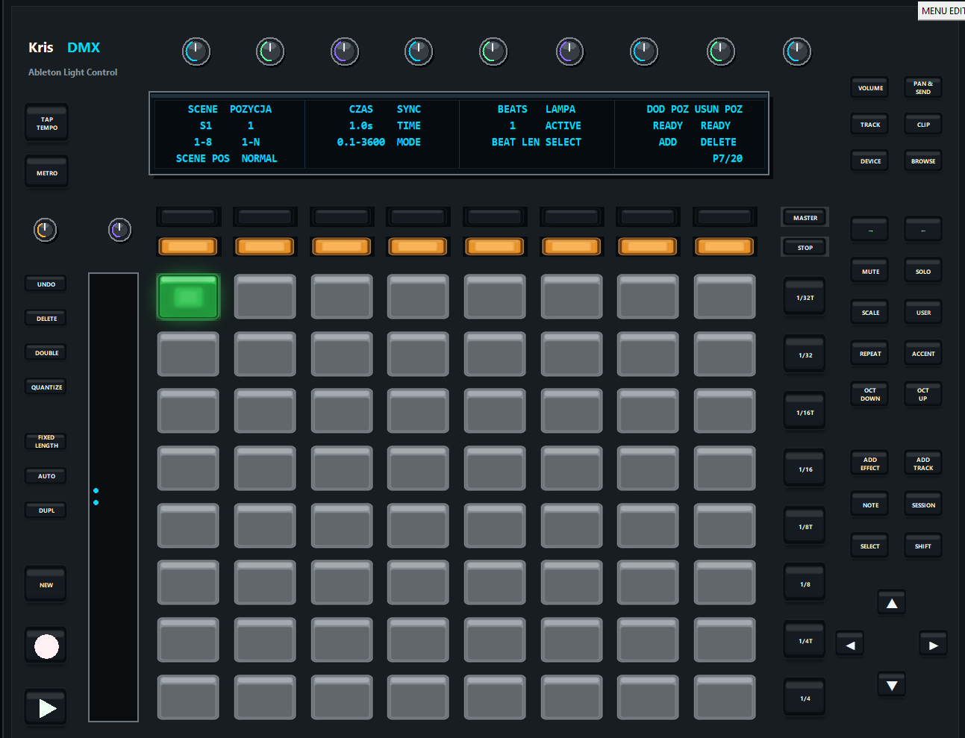The width and height of the screenshot is (965, 738).
Task: Click the STOP button
Action: coord(805,247)
